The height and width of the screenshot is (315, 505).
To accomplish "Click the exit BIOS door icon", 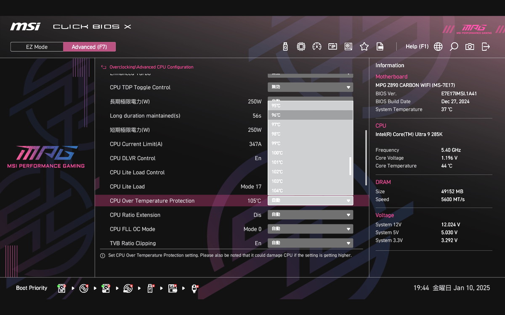I will coord(486,47).
